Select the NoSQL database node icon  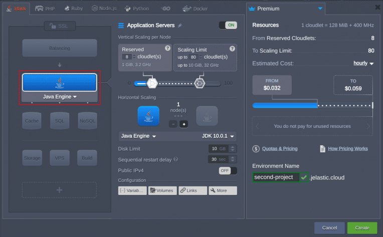87,121
